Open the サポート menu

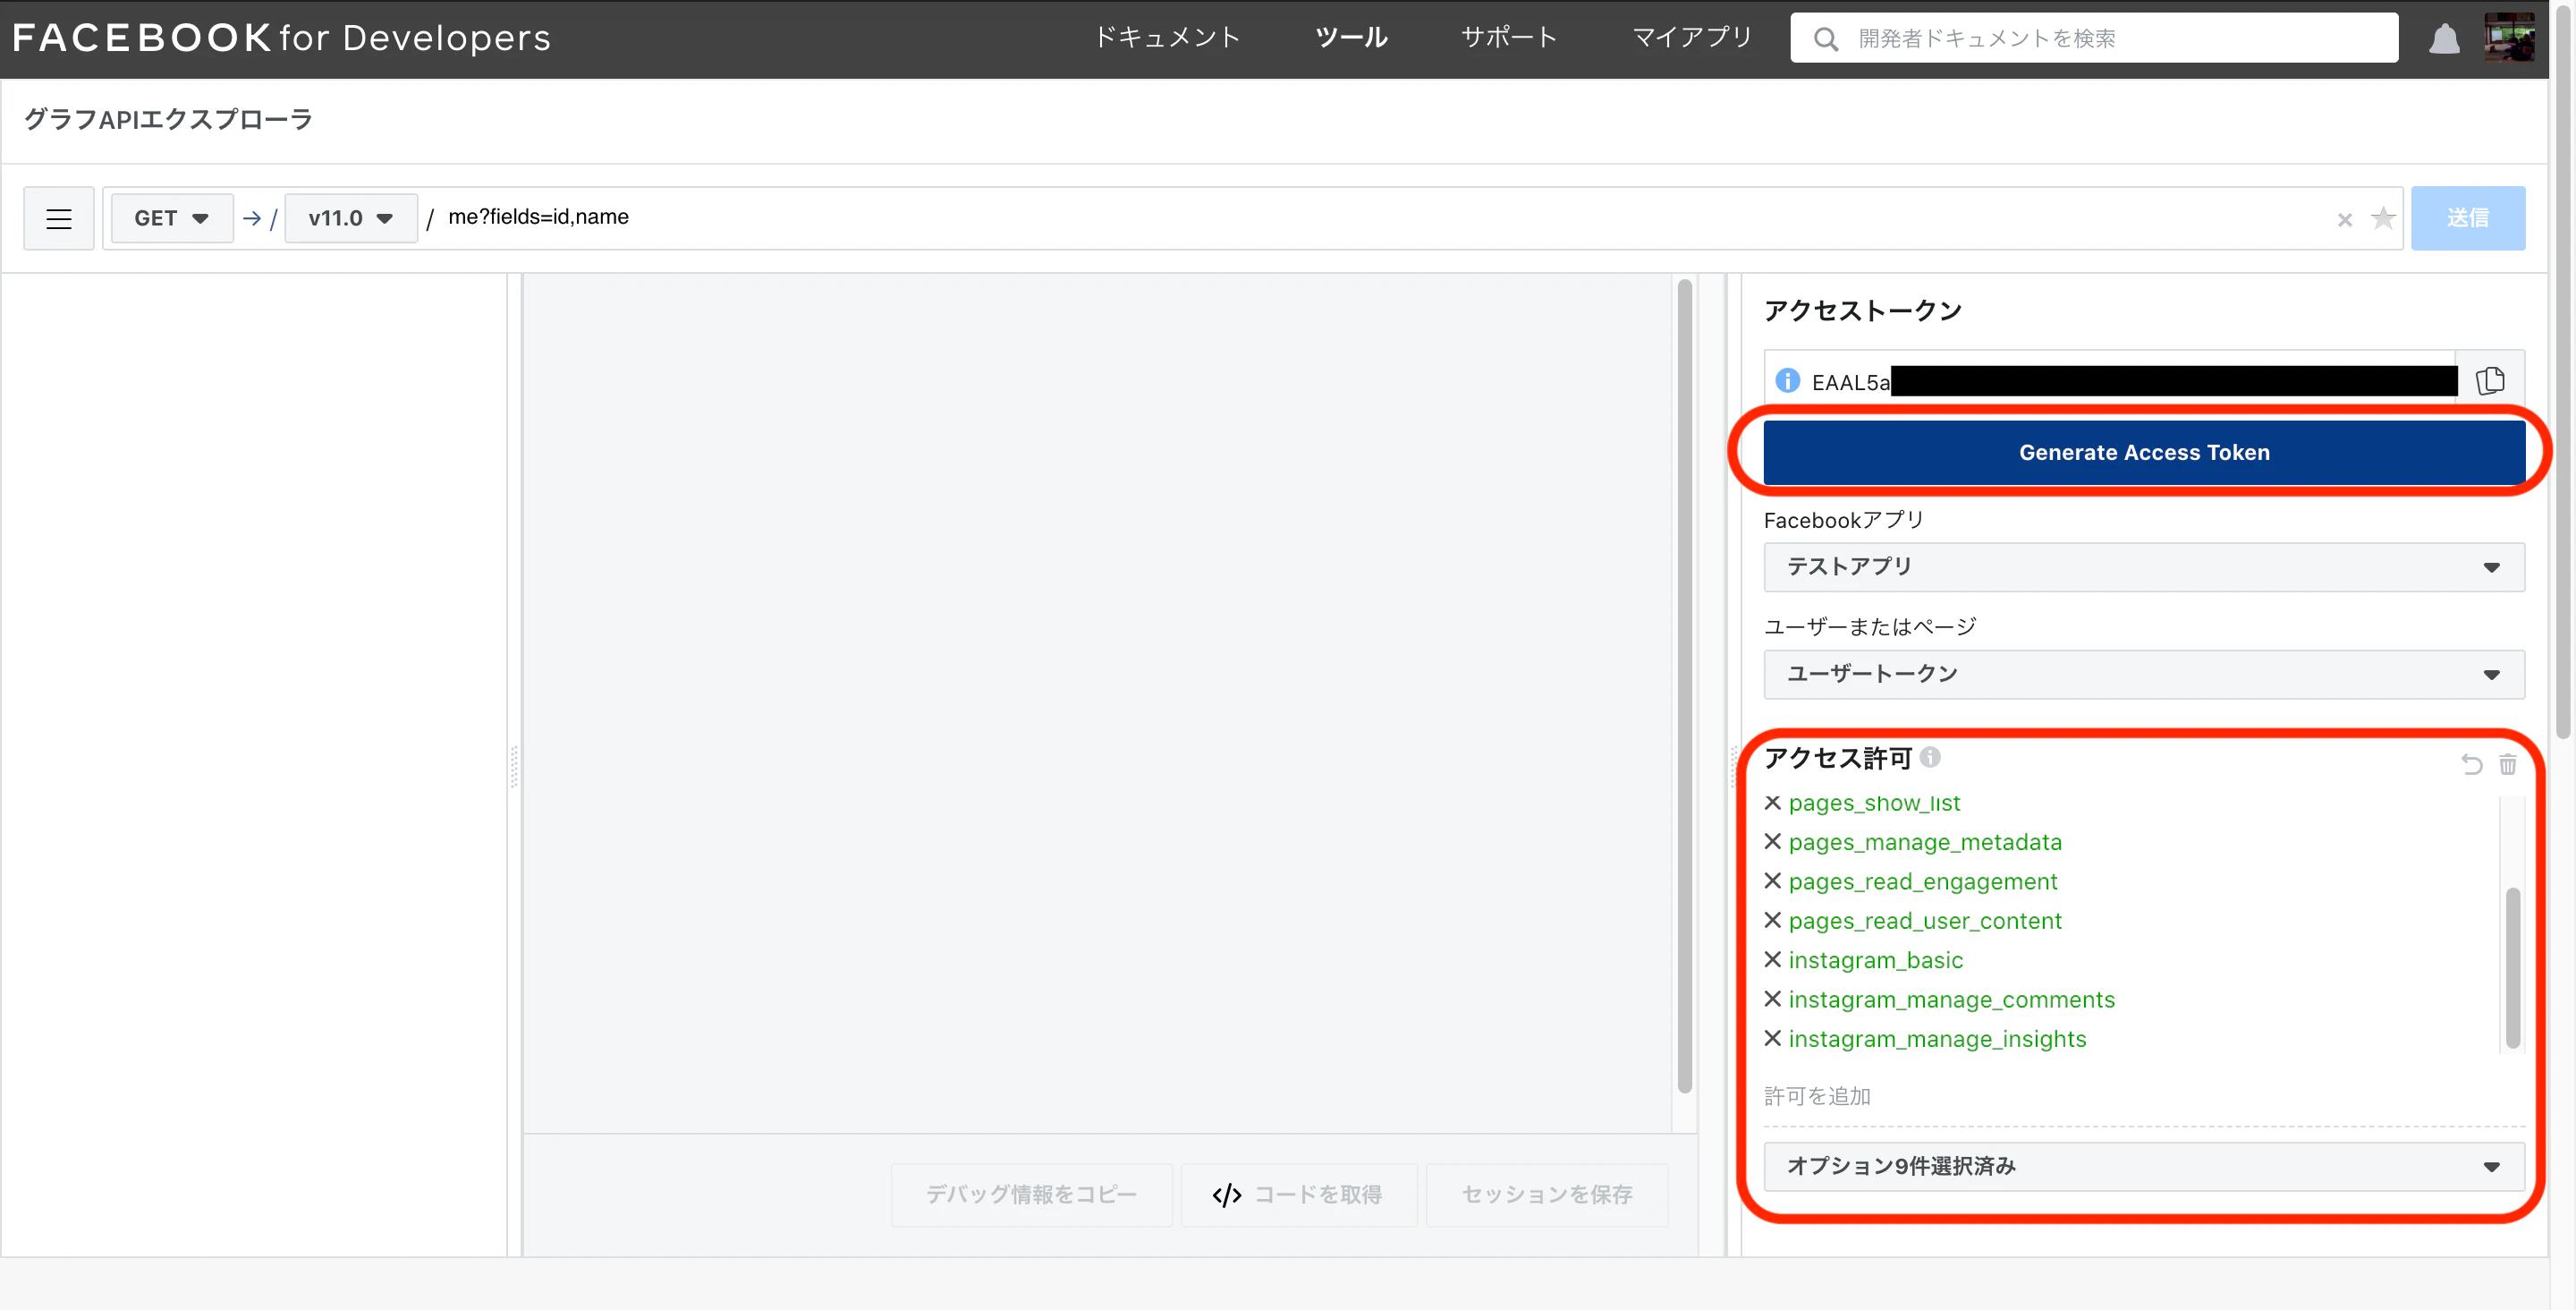(1509, 38)
